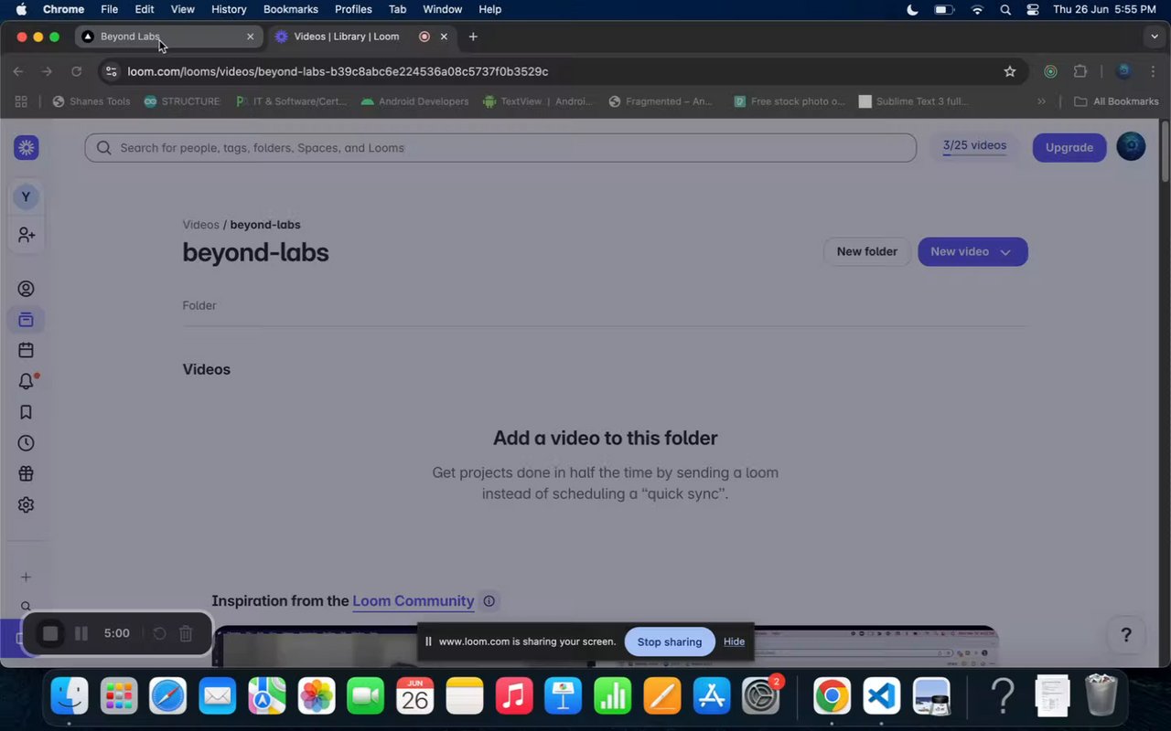Viewport: 1171px width, 731px height.
Task: Open the bookmark watch later icon
Action: click(x=27, y=412)
